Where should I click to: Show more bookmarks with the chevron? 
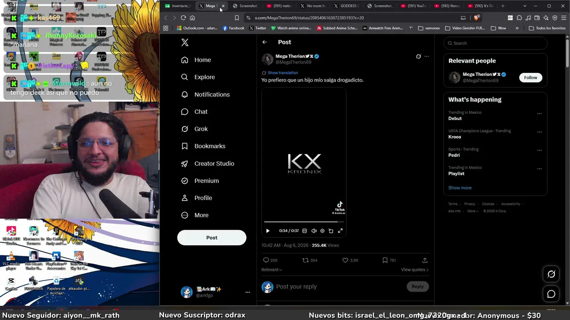(517, 28)
